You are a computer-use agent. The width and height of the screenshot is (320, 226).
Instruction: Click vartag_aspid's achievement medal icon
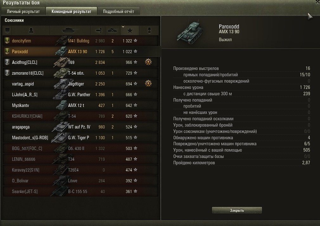pos(148,84)
